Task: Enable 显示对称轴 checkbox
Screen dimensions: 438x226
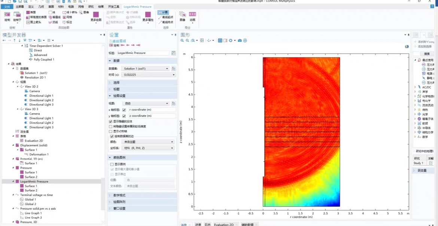Action: 110,131
